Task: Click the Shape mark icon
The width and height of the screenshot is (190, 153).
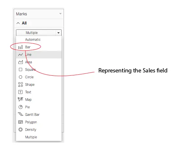Action: pos(20,84)
